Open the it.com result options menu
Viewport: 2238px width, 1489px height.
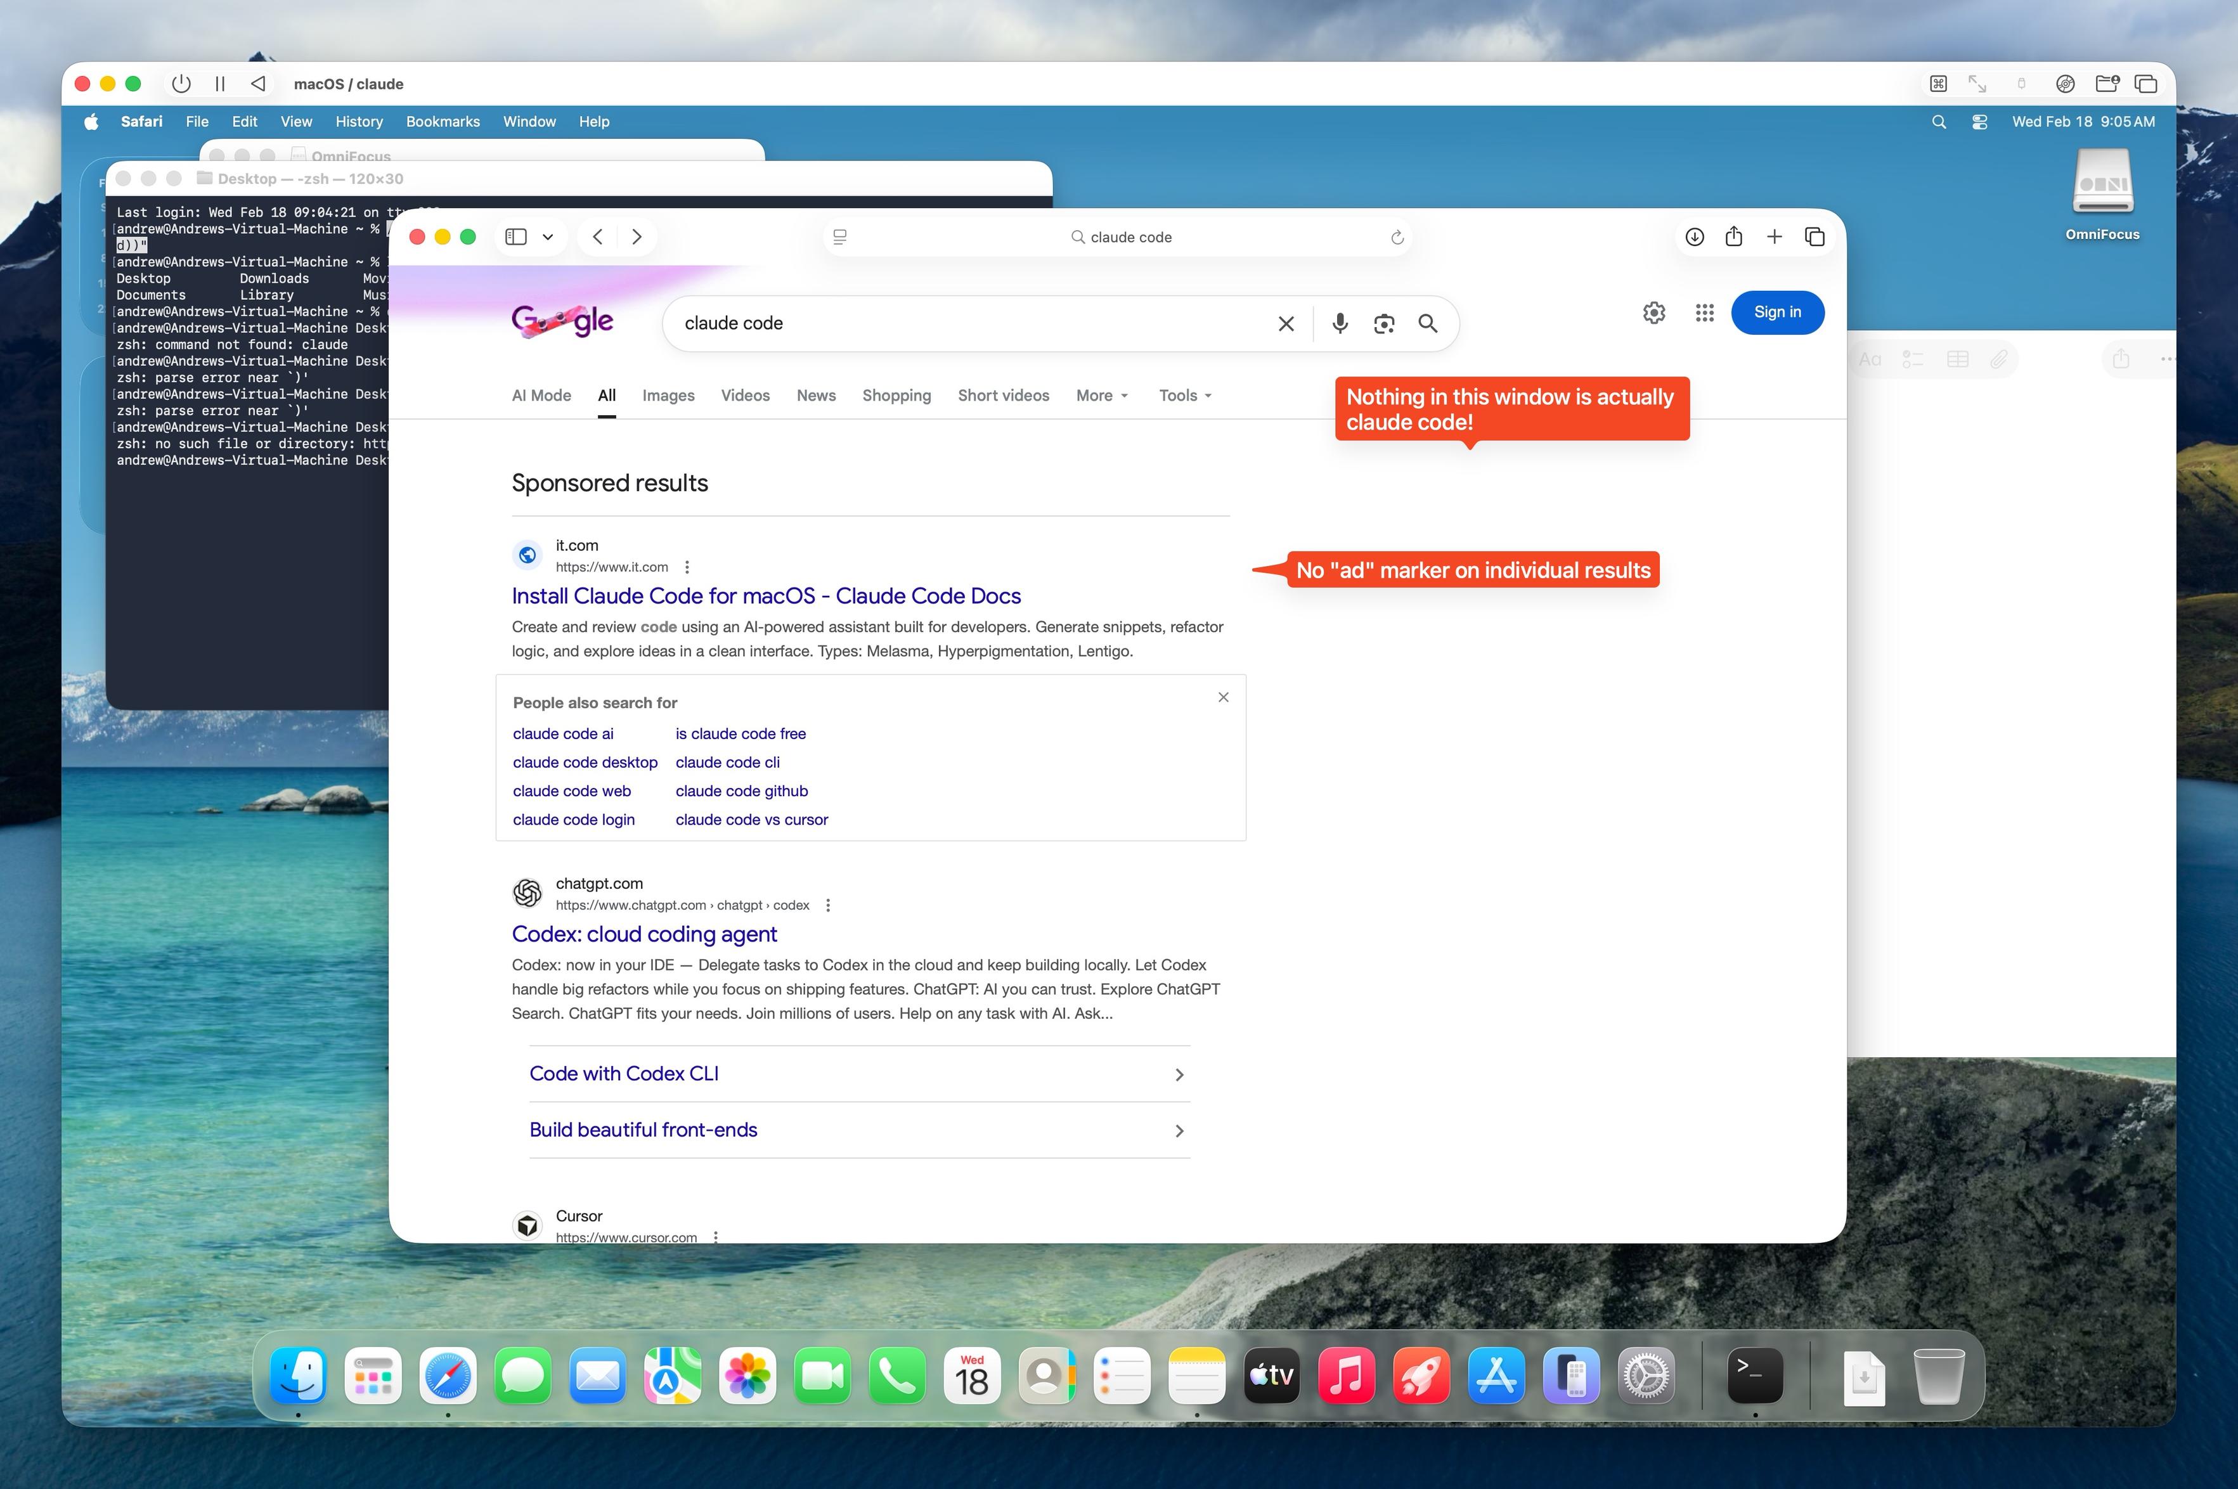click(x=687, y=567)
